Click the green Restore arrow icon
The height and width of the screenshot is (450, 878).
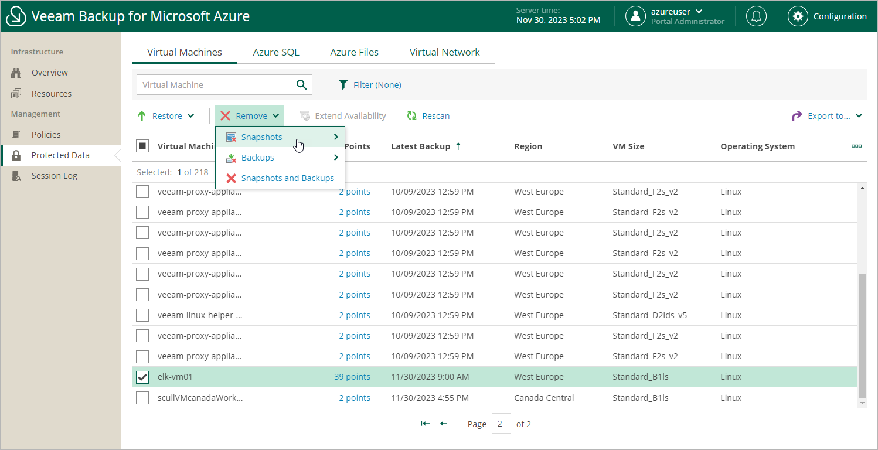pos(142,116)
